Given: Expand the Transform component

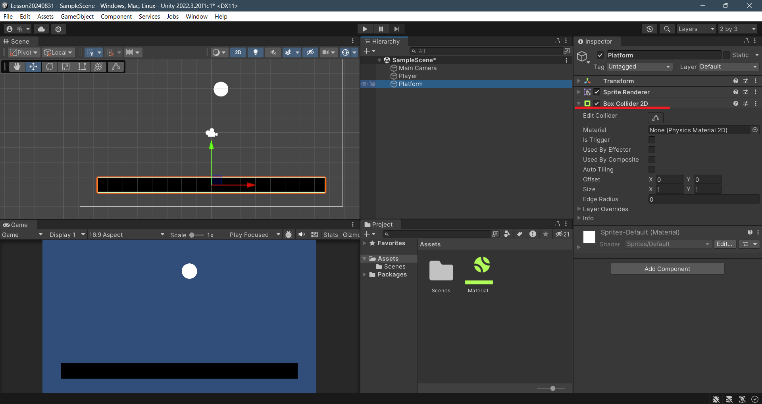Looking at the screenshot, I should 579,81.
